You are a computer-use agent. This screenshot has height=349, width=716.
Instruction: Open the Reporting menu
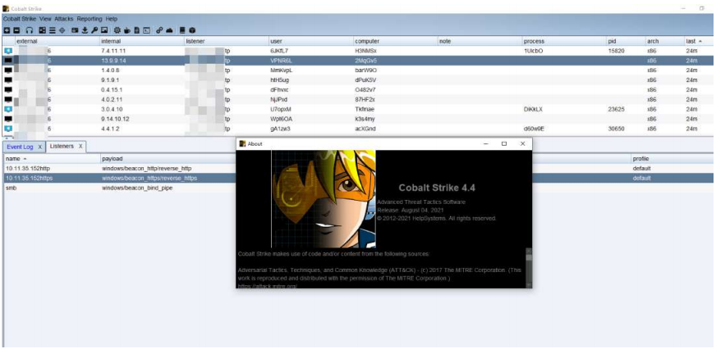tap(89, 19)
